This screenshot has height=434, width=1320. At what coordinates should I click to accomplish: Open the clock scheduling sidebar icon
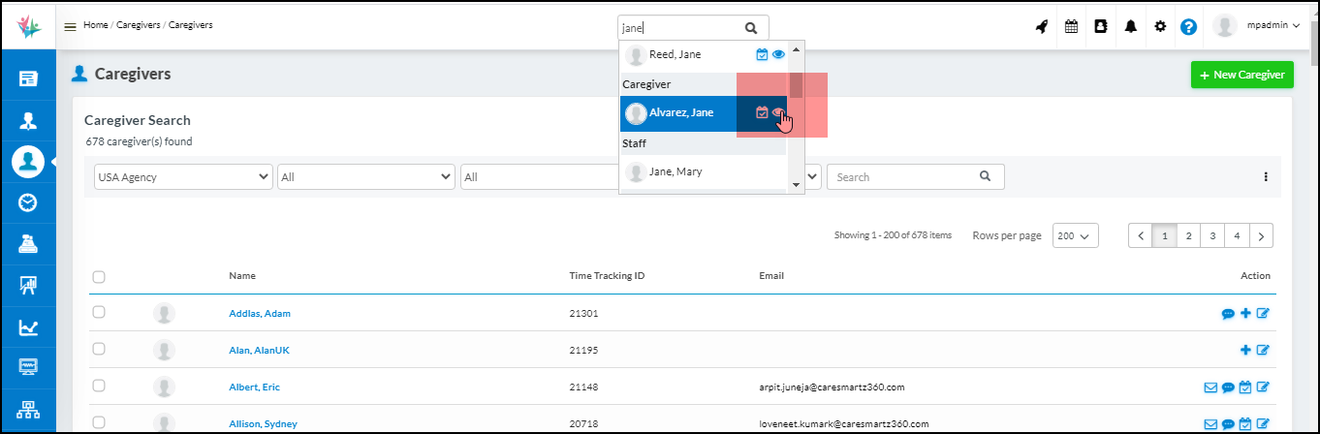(x=28, y=202)
